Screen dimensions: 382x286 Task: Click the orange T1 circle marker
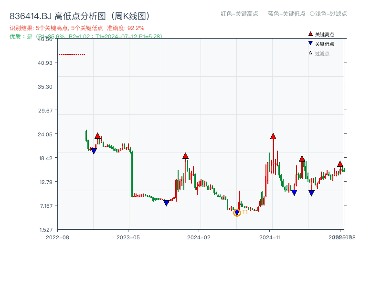[x=236, y=213]
